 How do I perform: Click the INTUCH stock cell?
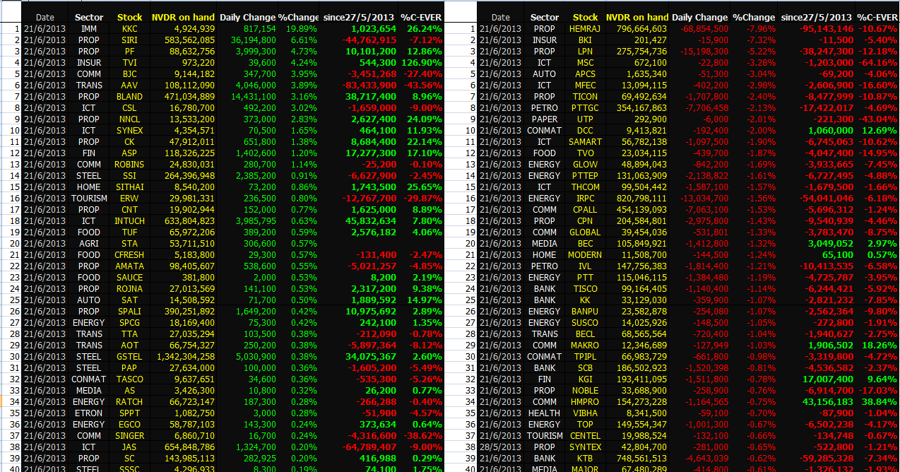(130, 221)
